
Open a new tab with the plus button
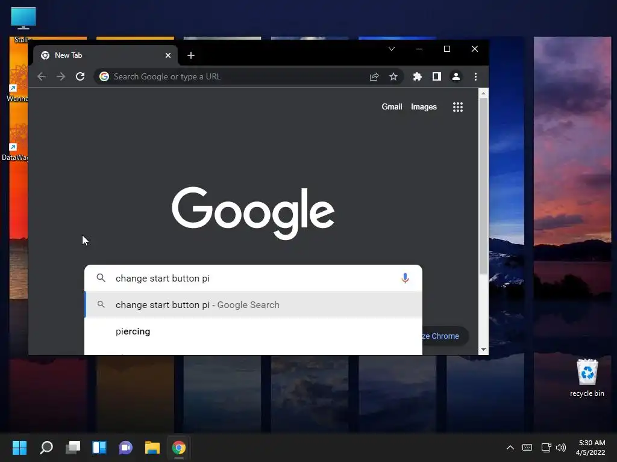pos(191,55)
